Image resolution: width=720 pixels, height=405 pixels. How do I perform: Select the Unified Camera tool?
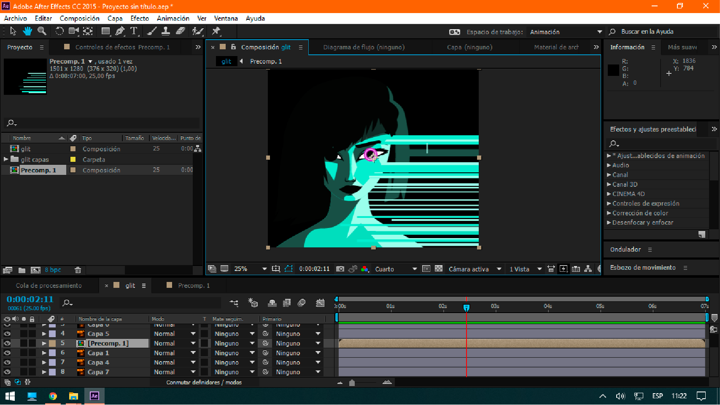pyautogui.click(x=74, y=31)
